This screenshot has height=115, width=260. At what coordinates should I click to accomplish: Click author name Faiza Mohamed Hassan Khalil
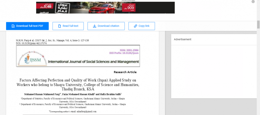[x=78, y=94]
